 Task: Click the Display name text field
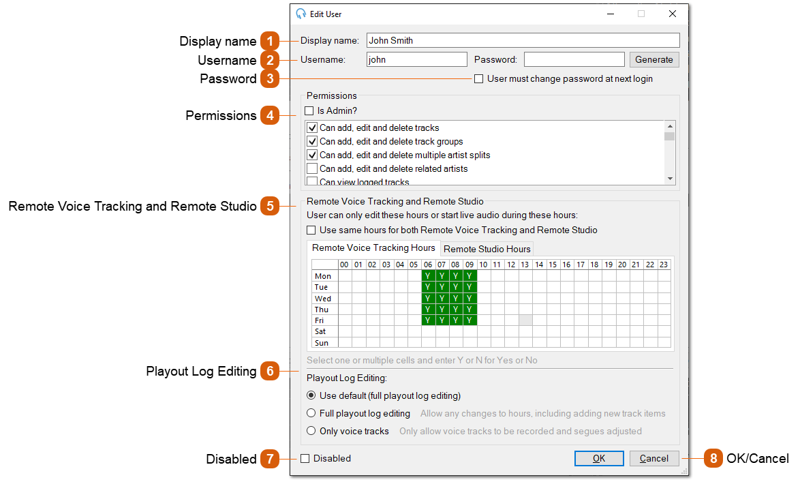(x=523, y=40)
